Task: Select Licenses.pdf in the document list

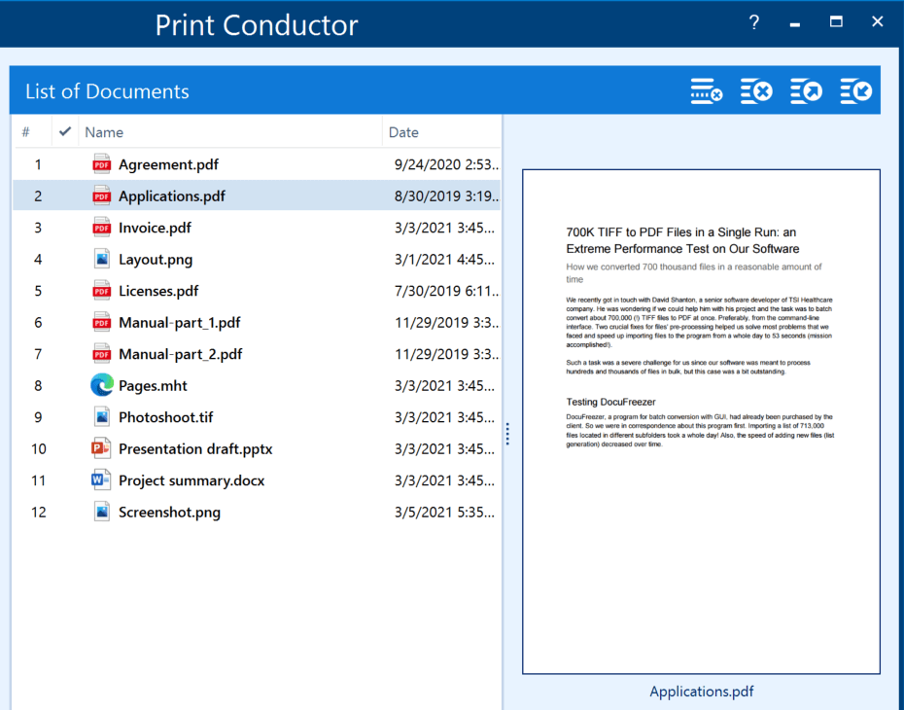Action: click(x=158, y=291)
